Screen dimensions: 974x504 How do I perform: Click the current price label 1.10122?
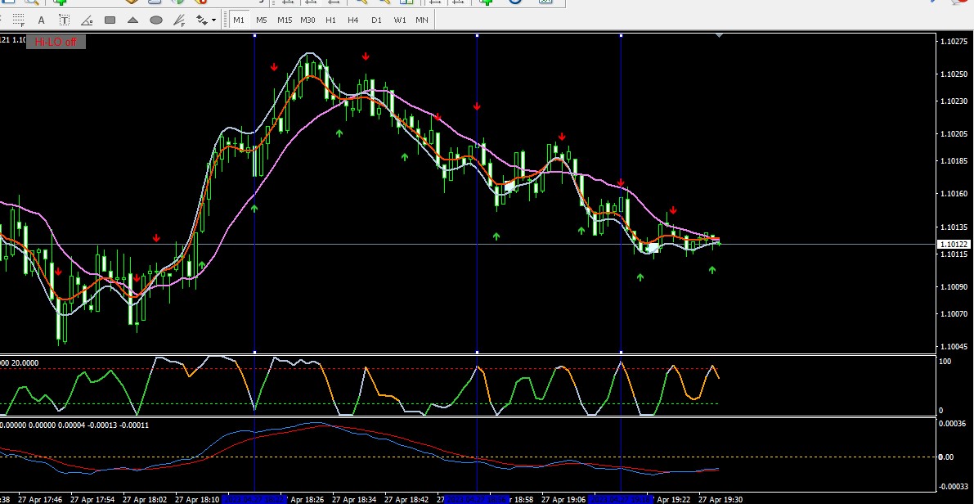954,245
